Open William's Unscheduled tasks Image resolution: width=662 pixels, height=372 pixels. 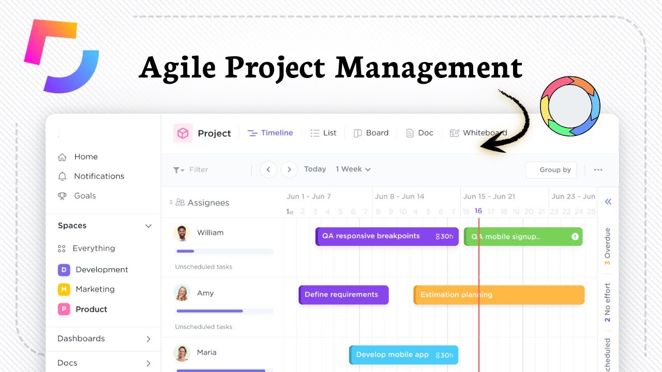click(204, 267)
